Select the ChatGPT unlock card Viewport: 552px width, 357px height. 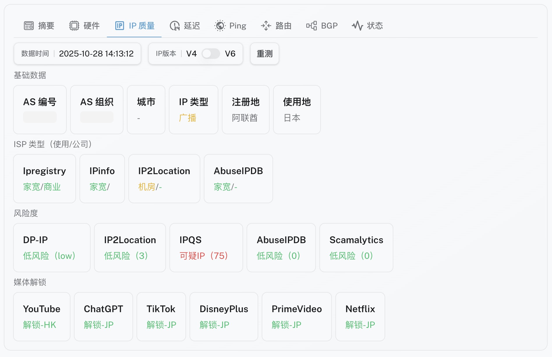(x=103, y=317)
